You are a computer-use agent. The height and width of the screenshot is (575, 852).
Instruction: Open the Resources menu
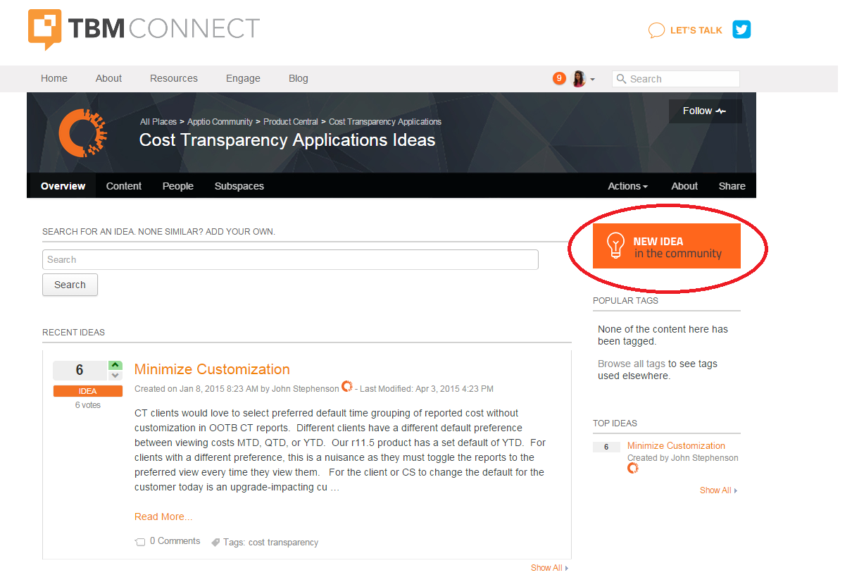click(x=174, y=78)
